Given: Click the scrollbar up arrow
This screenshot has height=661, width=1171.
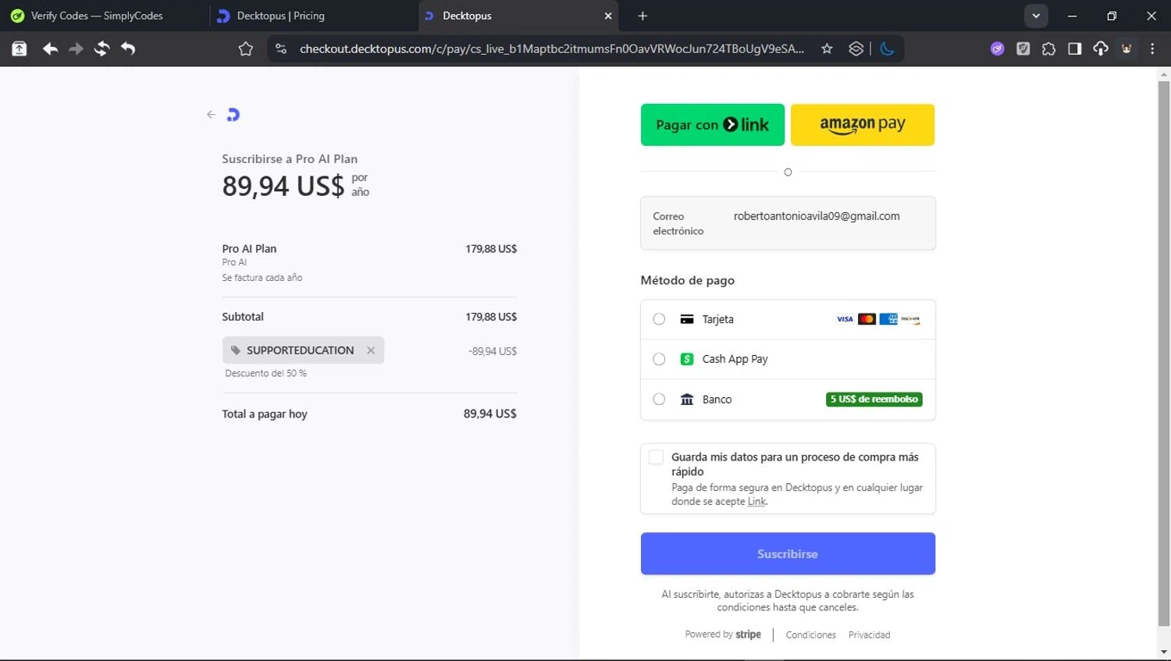Looking at the screenshot, I should [1164, 75].
